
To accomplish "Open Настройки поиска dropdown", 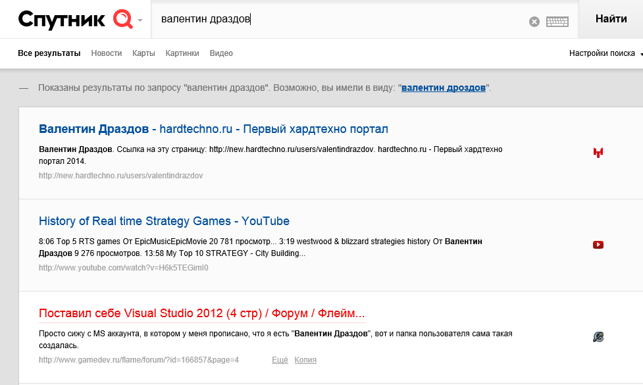I will click(x=604, y=53).
